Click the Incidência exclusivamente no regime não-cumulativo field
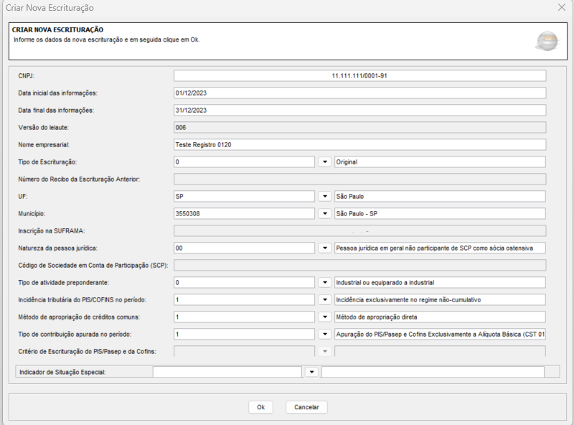Image resolution: width=574 pixels, height=425 pixels. click(440, 299)
